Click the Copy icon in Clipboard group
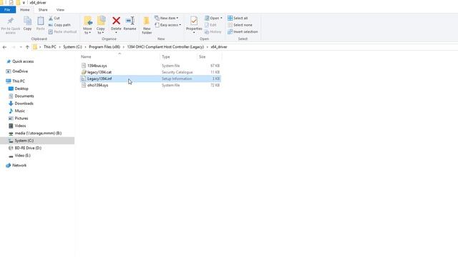Image resolution: width=458 pixels, height=257 pixels. (27, 21)
